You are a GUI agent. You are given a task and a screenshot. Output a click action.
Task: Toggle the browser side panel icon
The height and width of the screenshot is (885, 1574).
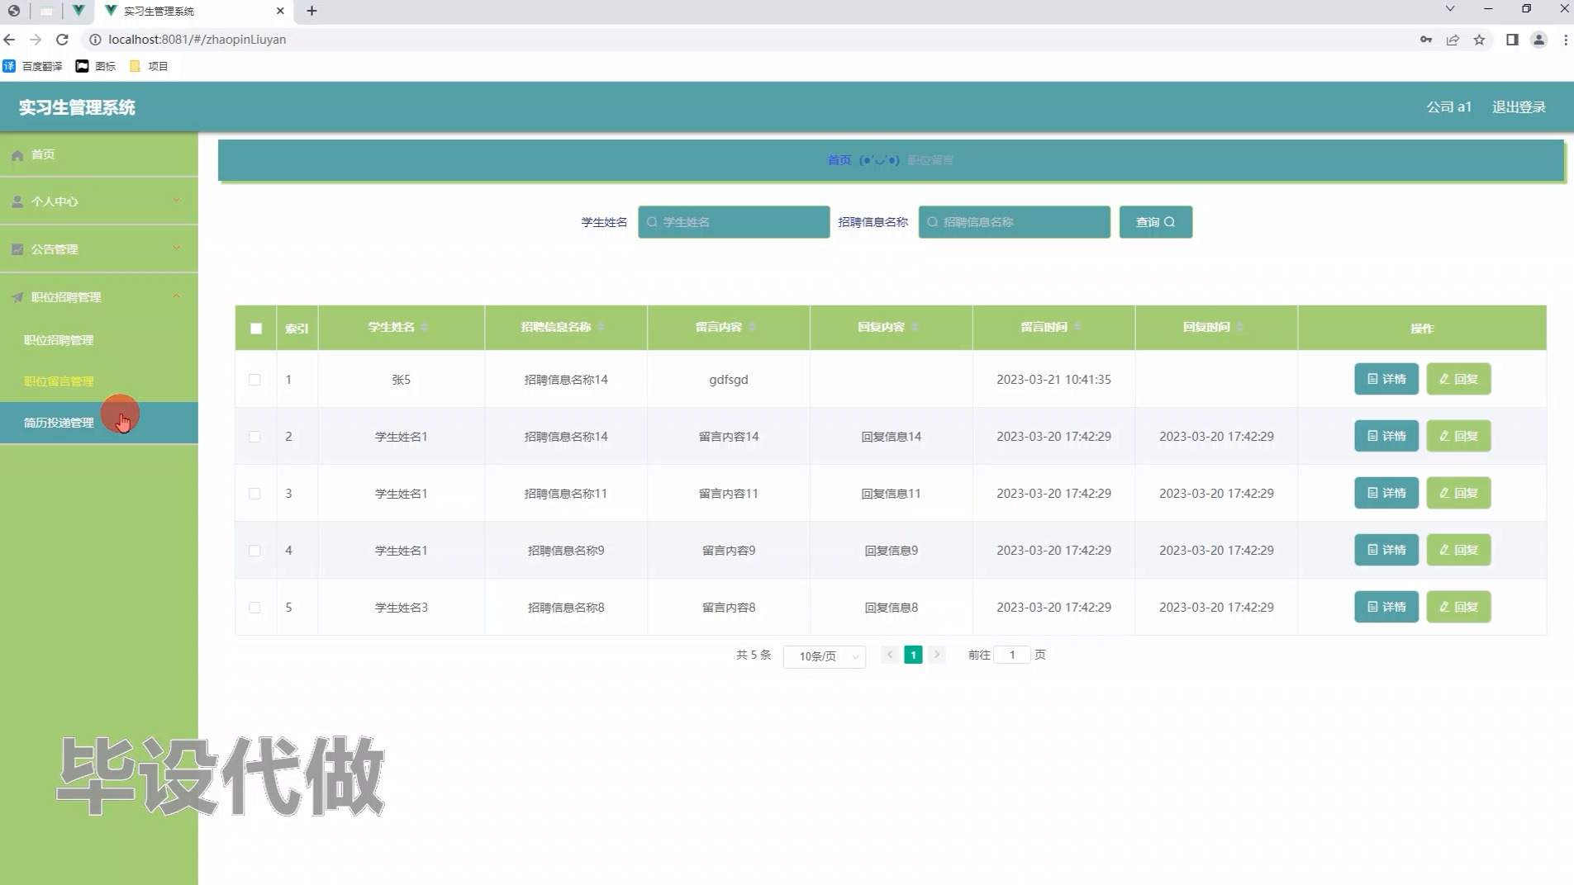(1512, 40)
